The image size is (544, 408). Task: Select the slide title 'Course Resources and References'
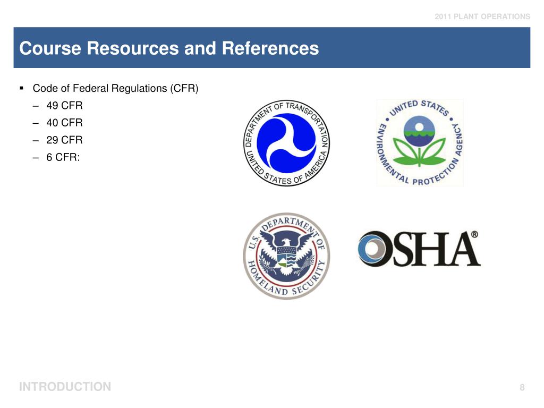[169, 48]
